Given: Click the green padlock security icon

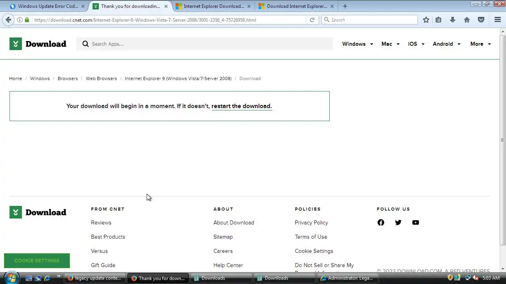Looking at the screenshot, I should click(27, 20).
